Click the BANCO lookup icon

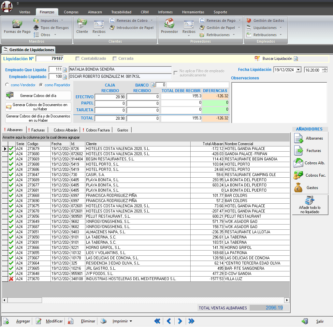153,85
